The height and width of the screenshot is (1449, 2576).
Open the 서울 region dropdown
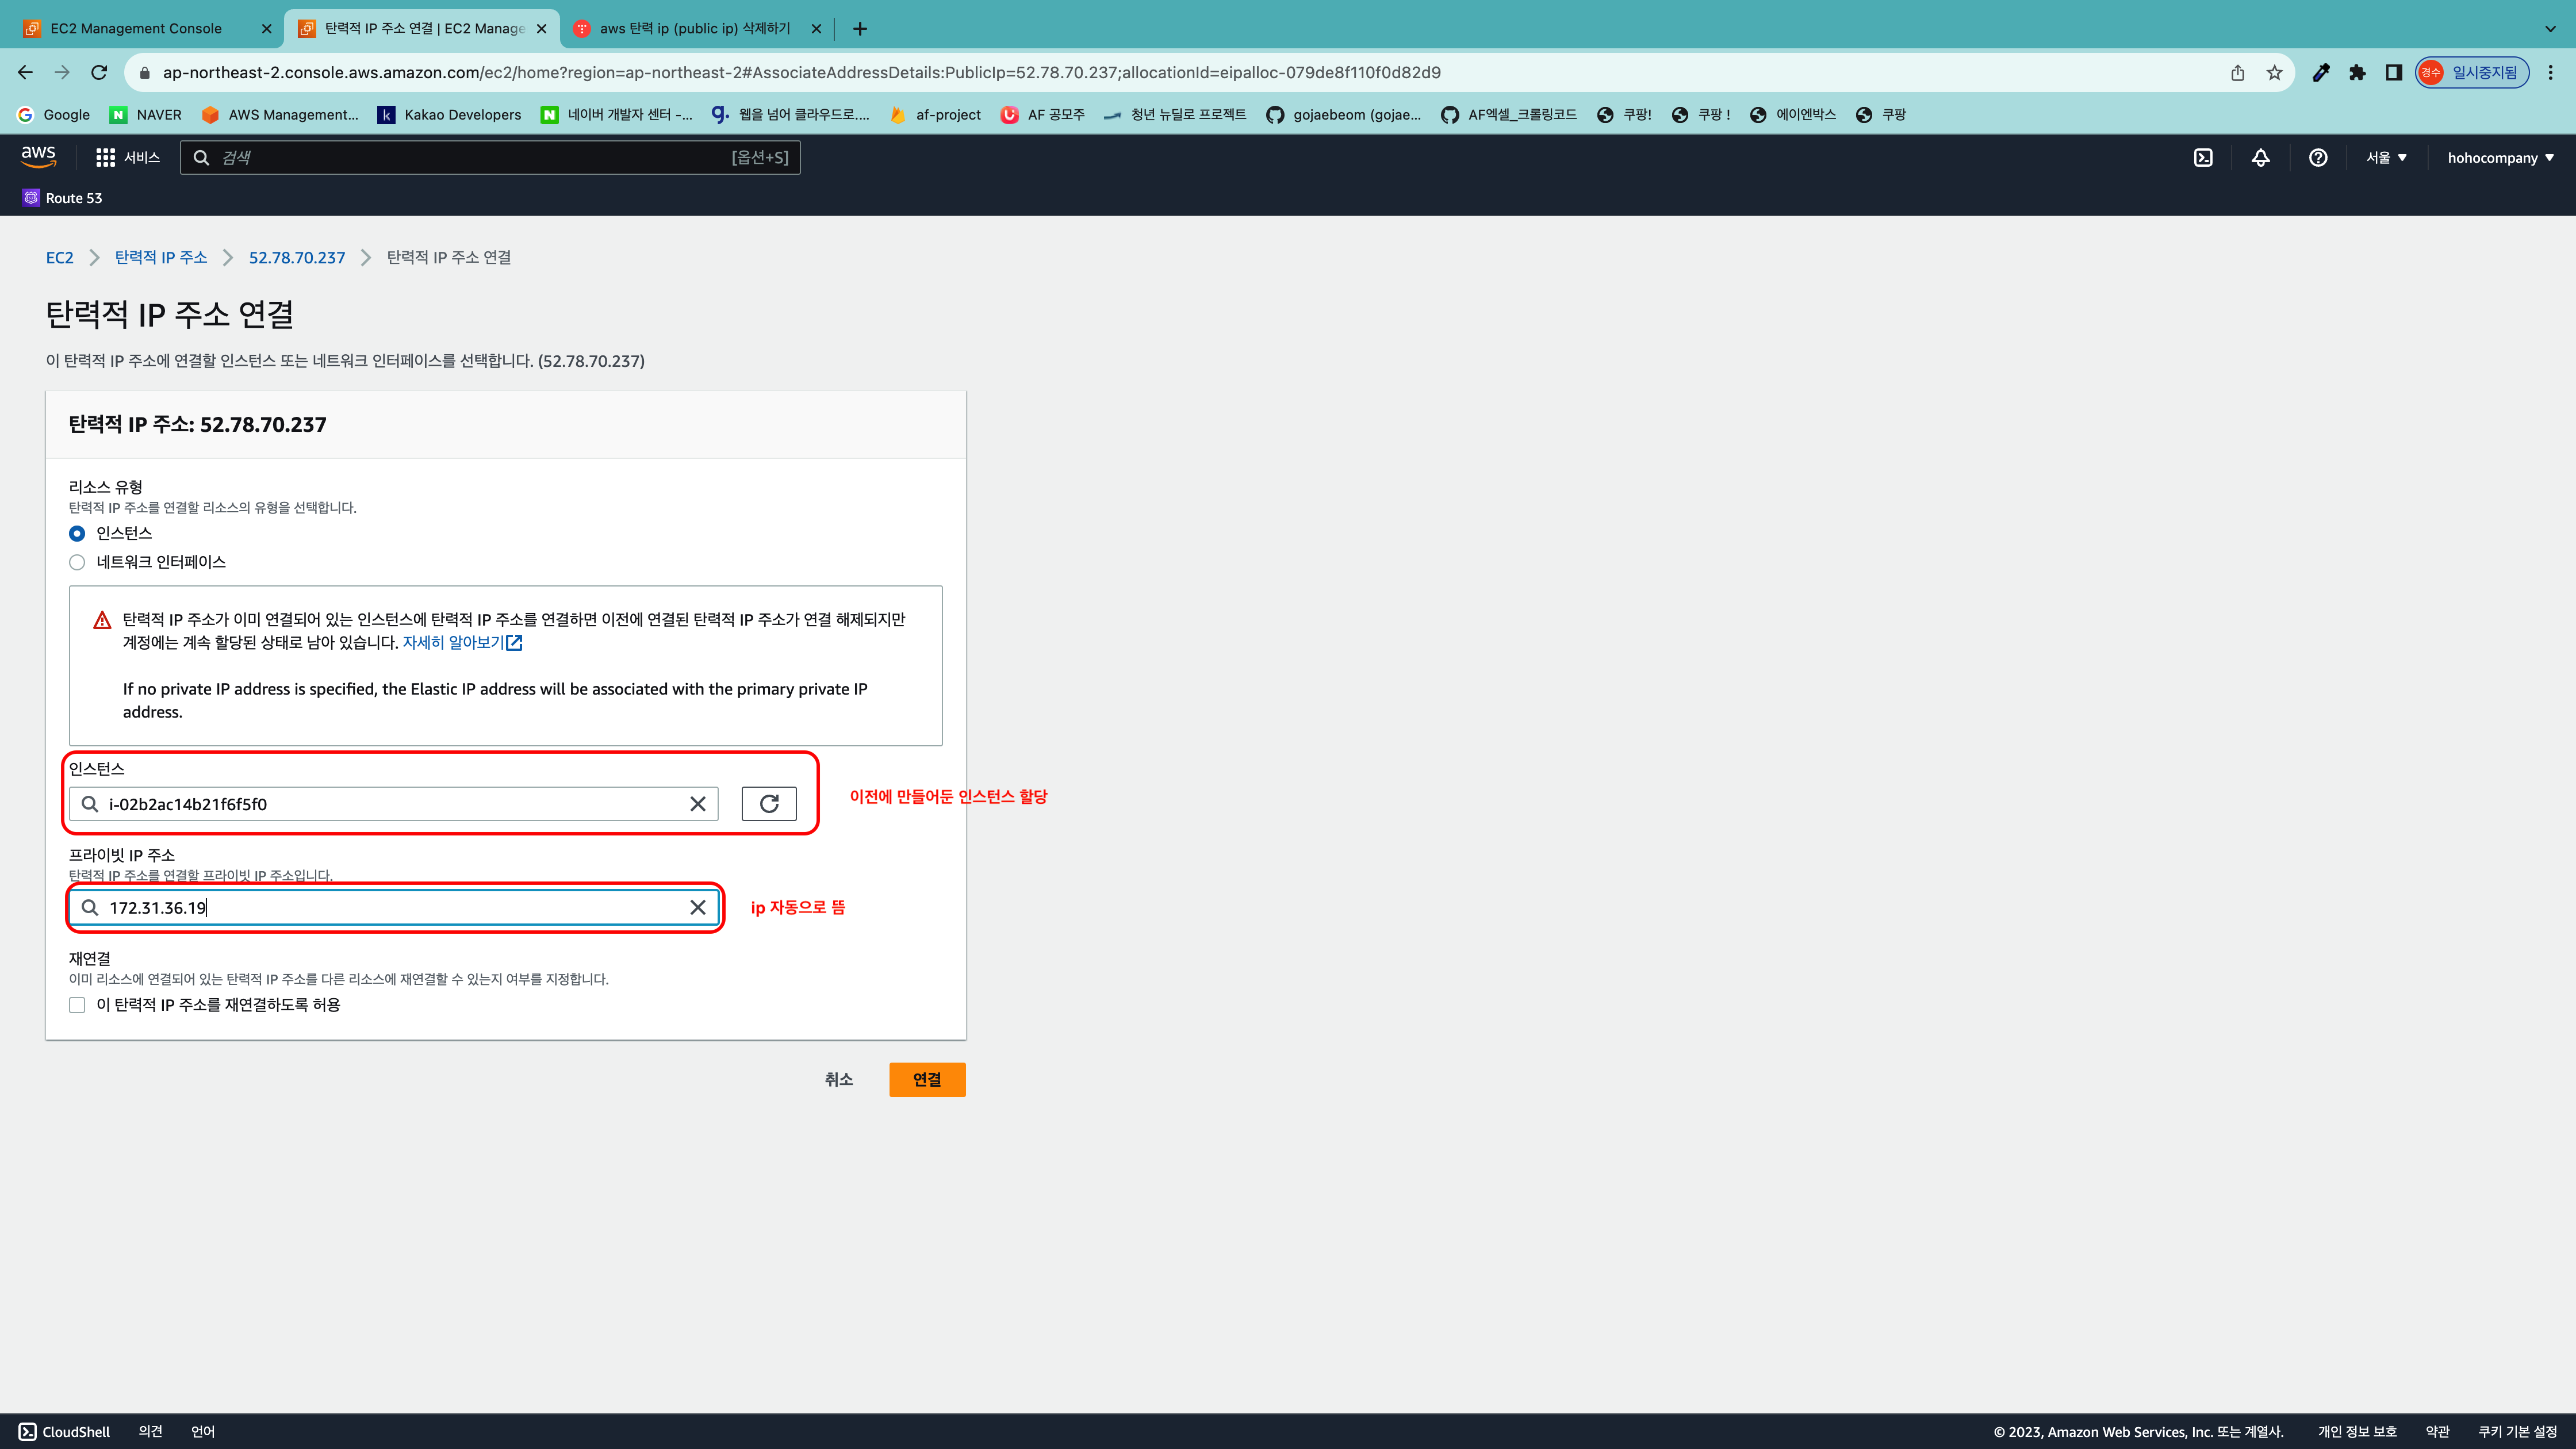point(2386,158)
